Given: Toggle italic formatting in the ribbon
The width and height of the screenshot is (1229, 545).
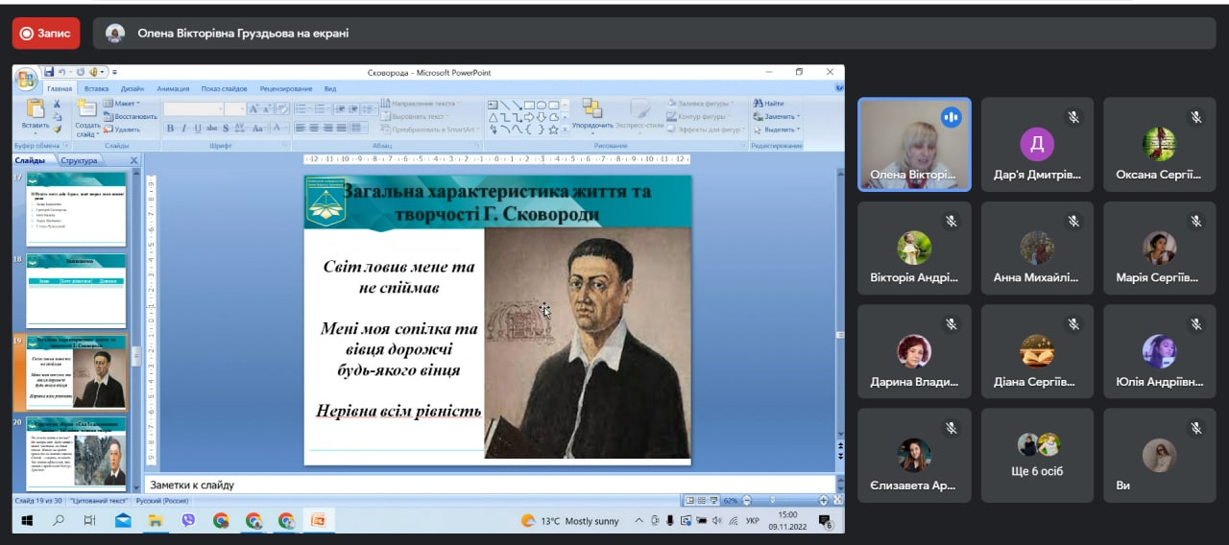Looking at the screenshot, I should (183, 129).
